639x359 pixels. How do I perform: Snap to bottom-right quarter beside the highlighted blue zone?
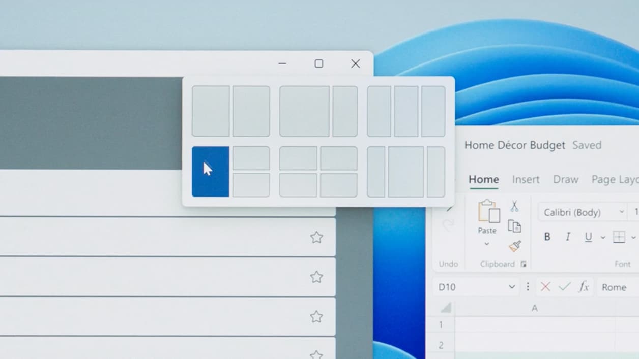pyautogui.click(x=251, y=185)
